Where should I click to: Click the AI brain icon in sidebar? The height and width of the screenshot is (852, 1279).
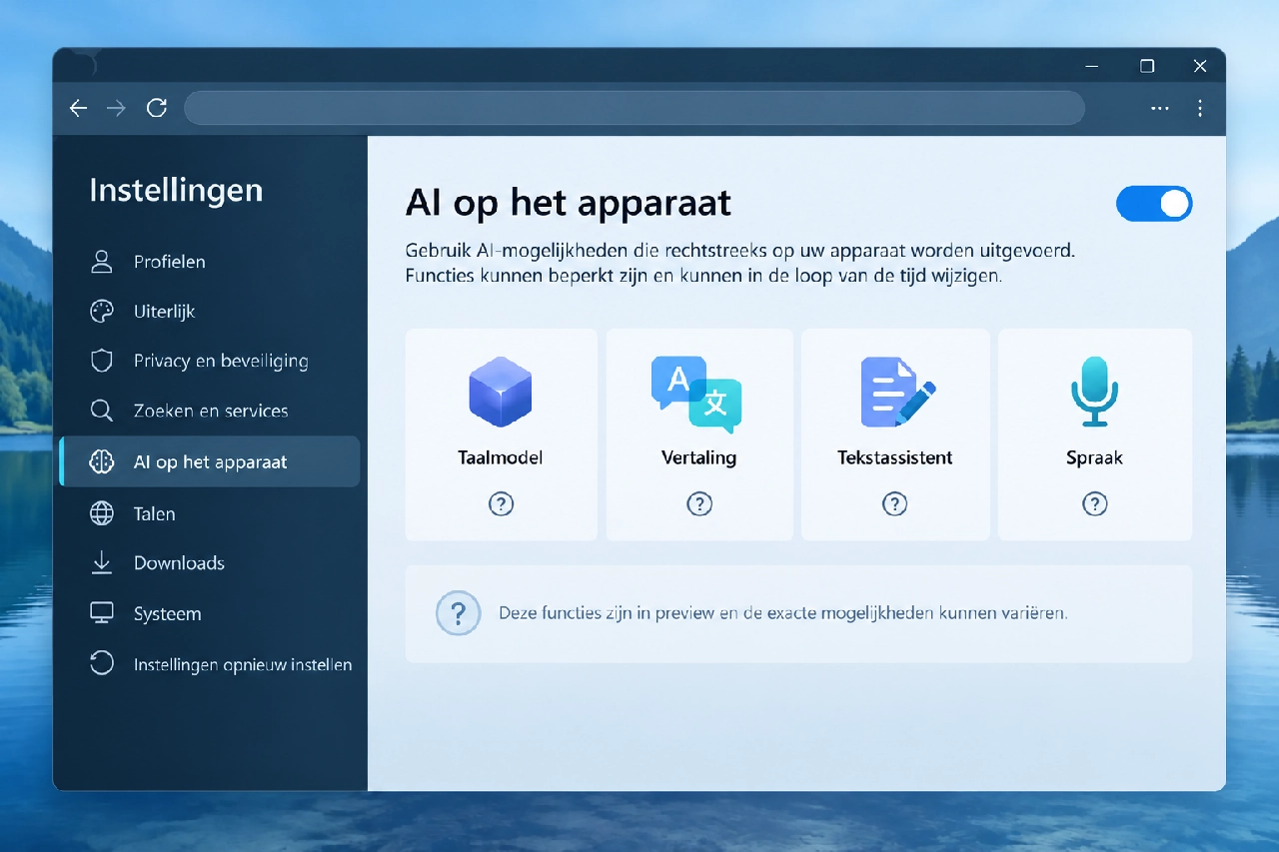102,461
